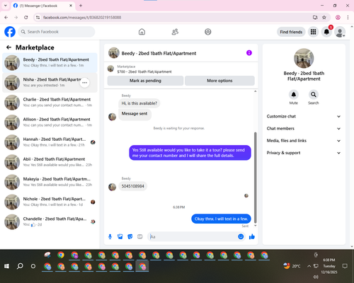The height and width of the screenshot is (283, 354).
Task: Open the Nichole conversation
Action: [50, 202]
